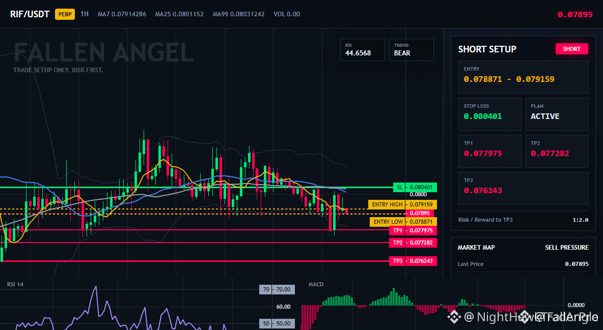603x330 pixels.
Task: Click the TRADE SETUP ONLY. RISK FIRST. subtitle
Action: tap(58, 70)
